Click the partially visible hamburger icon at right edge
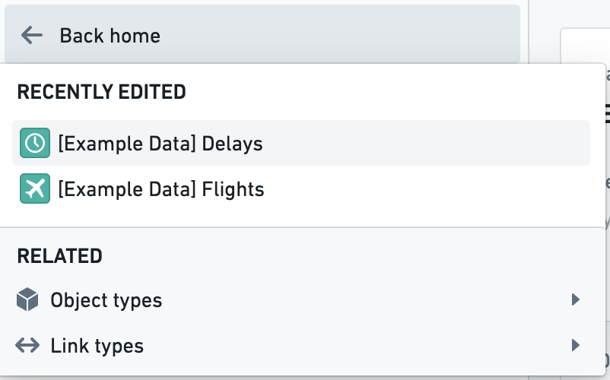 (607, 113)
